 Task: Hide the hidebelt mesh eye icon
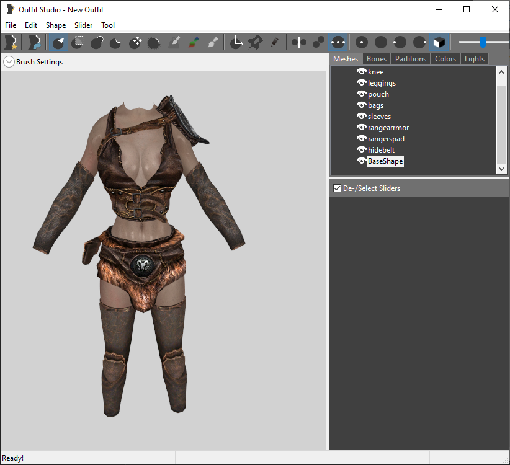point(361,149)
